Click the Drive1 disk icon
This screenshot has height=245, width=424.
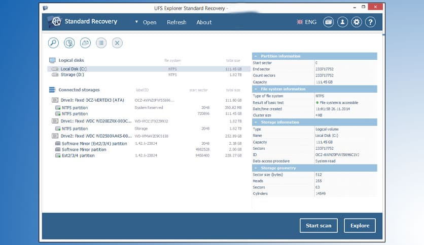(x=55, y=121)
